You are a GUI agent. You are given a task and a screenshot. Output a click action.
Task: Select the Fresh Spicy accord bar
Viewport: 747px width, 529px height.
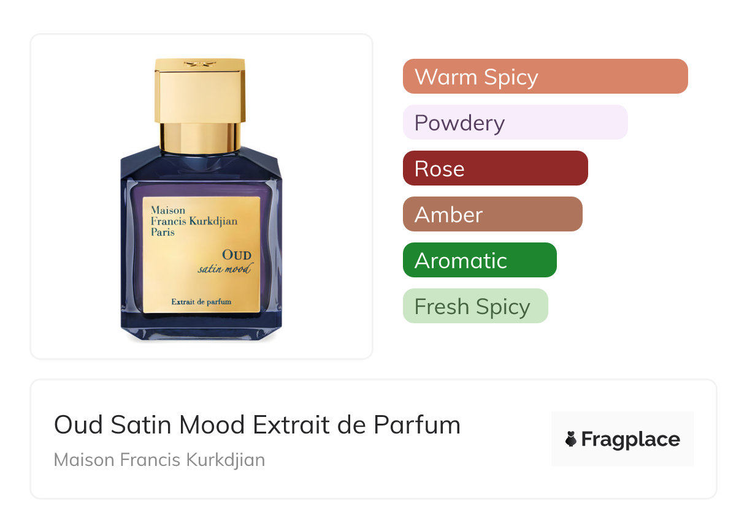(x=475, y=306)
